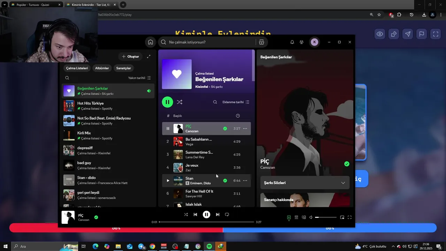Seek on the song progress bar

207,222
